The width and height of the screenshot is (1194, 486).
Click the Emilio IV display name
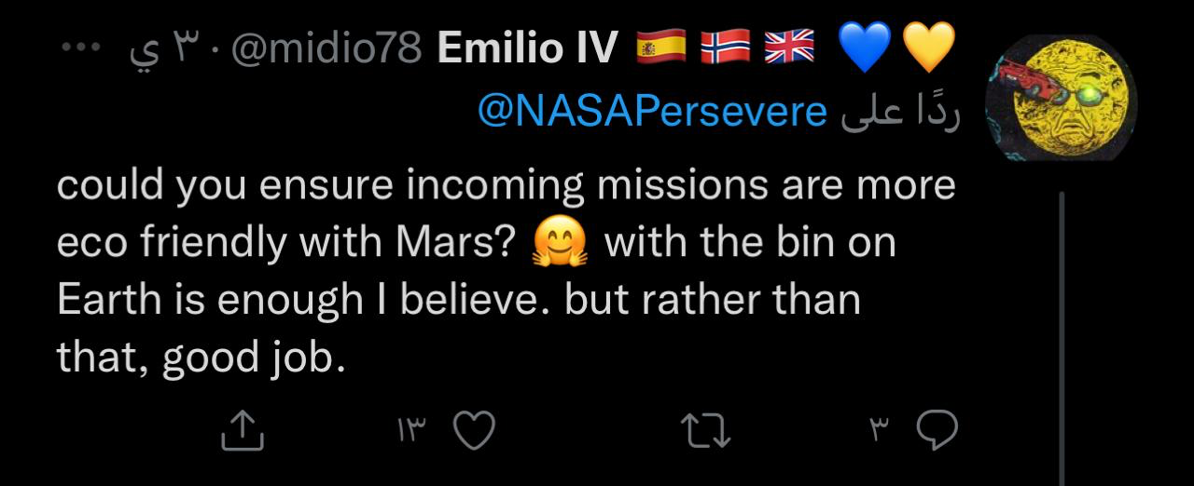(529, 48)
